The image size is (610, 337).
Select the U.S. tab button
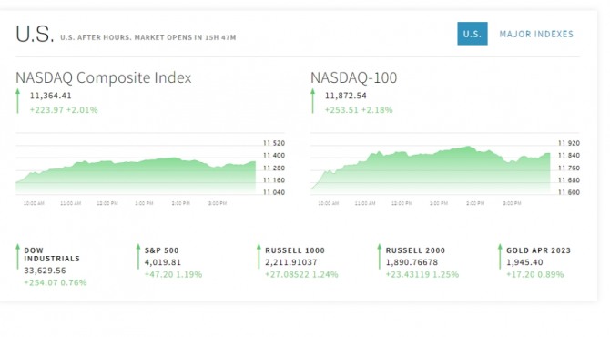point(473,34)
